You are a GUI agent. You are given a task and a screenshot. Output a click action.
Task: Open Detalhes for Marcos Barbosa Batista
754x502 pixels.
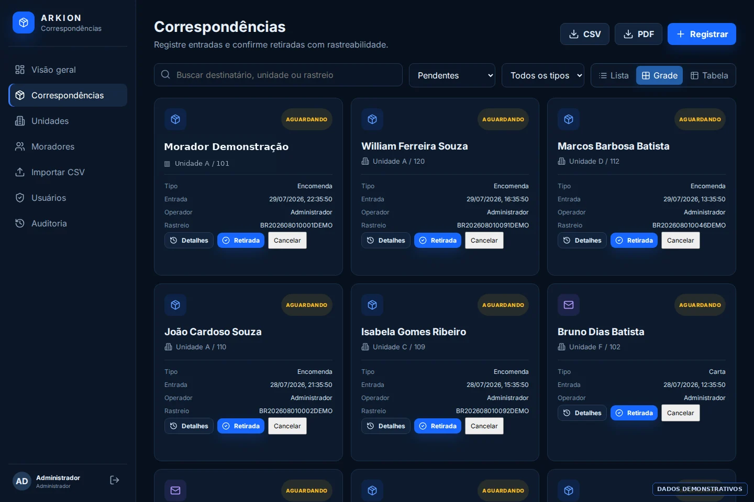(x=582, y=241)
